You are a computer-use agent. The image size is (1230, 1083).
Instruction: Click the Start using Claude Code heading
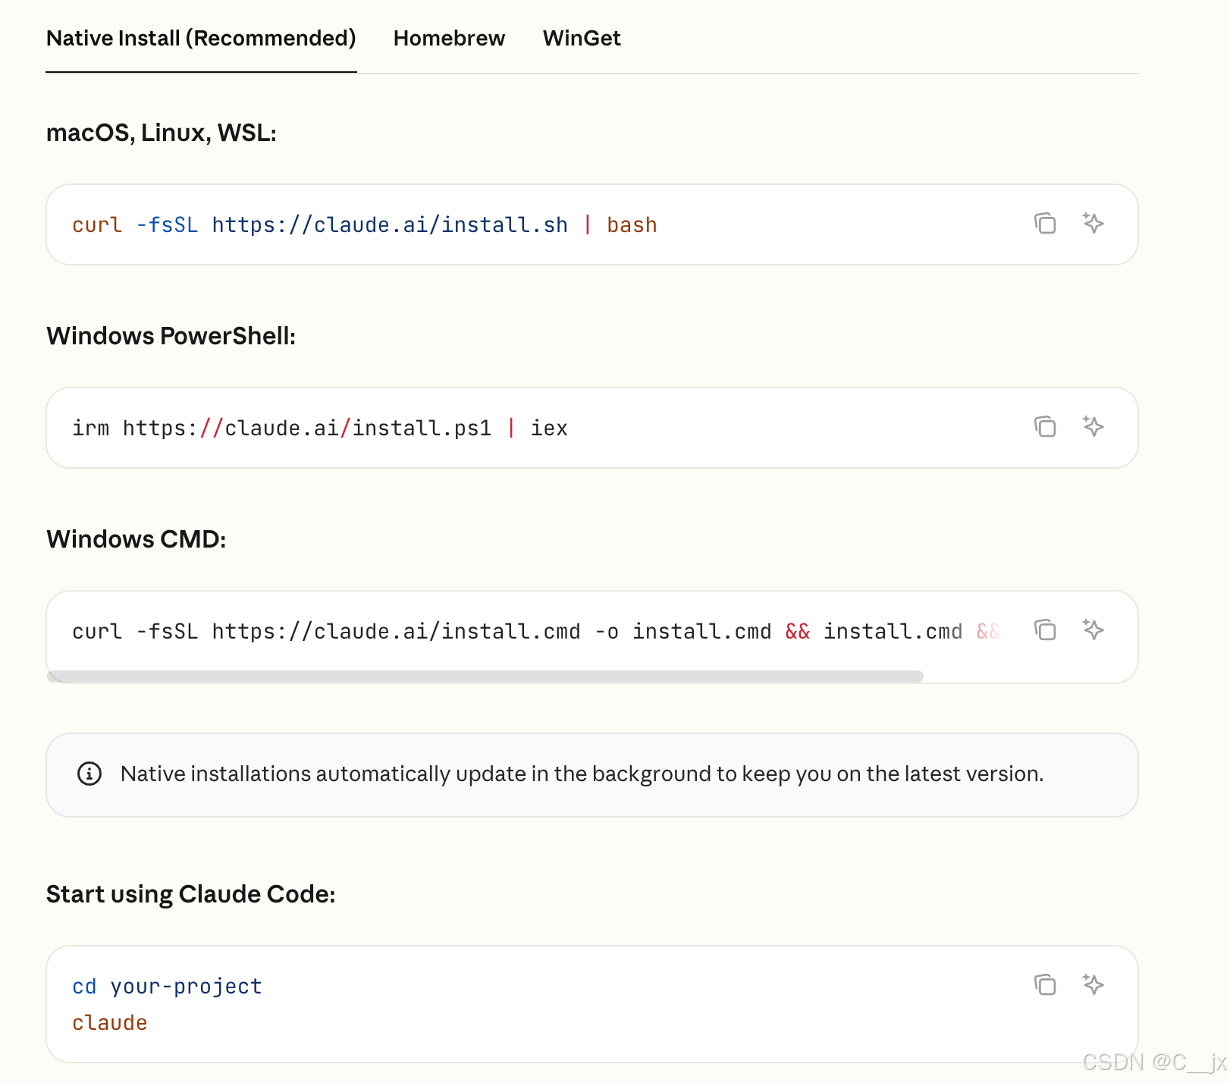191,894
